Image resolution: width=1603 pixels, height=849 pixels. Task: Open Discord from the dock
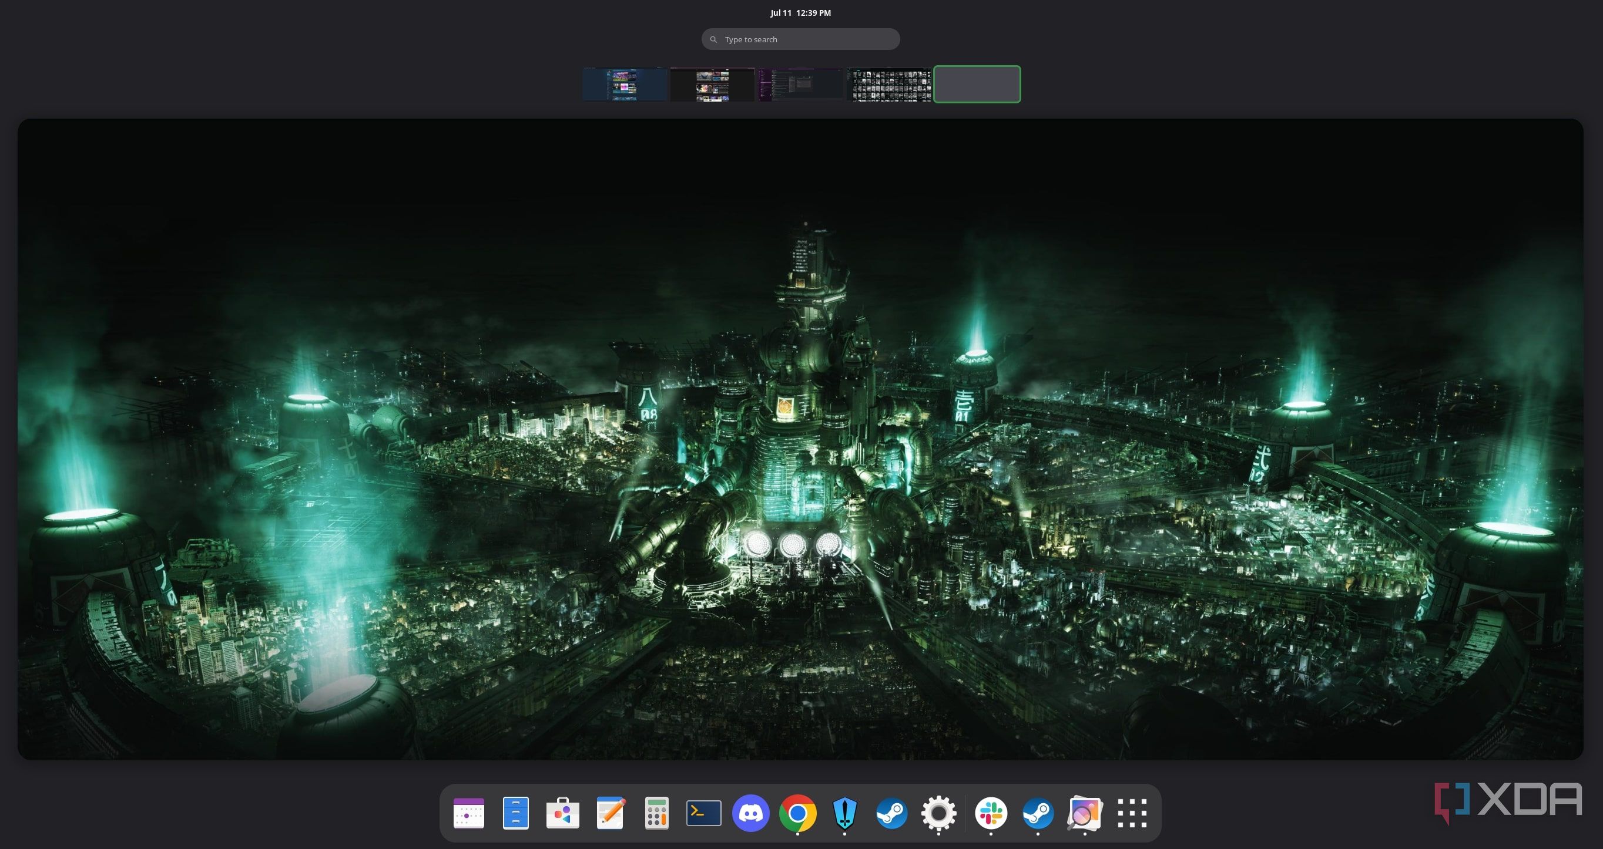pyautogui.click(x=750, y=813)
